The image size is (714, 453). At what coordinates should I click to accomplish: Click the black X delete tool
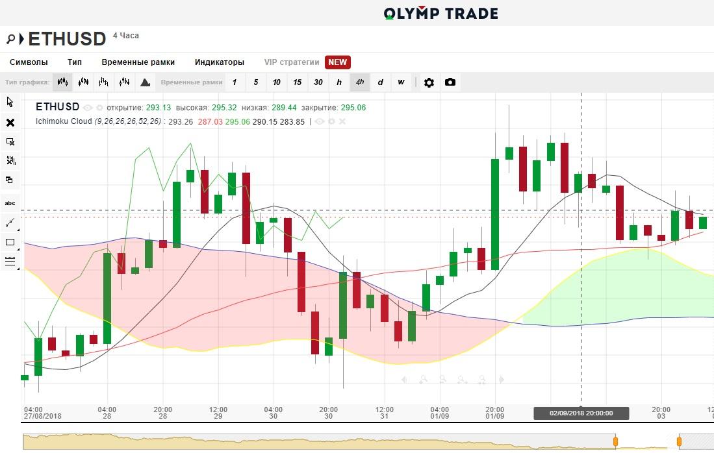click(x=10, y=123)
